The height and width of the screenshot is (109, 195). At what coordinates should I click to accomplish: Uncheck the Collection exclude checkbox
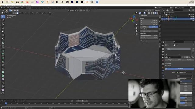189,15
